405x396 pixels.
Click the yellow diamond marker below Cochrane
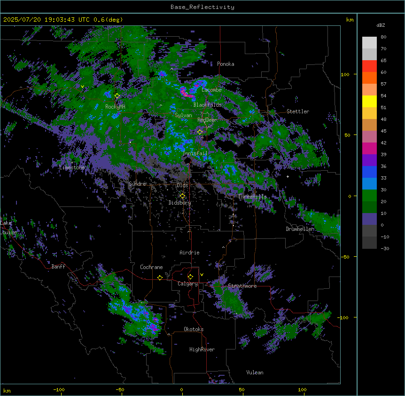click(x=160, y=277)
